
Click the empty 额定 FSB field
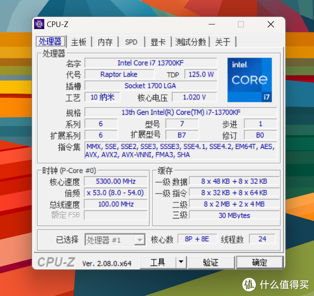116,215
